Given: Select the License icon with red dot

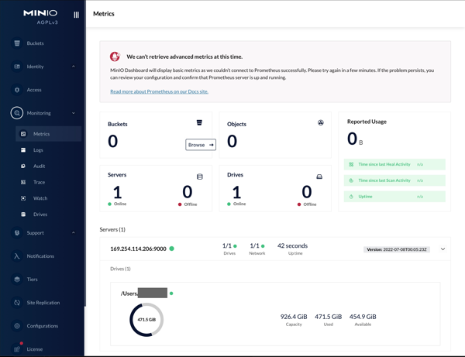Looking at the screenshot, I should pos(17,348).
